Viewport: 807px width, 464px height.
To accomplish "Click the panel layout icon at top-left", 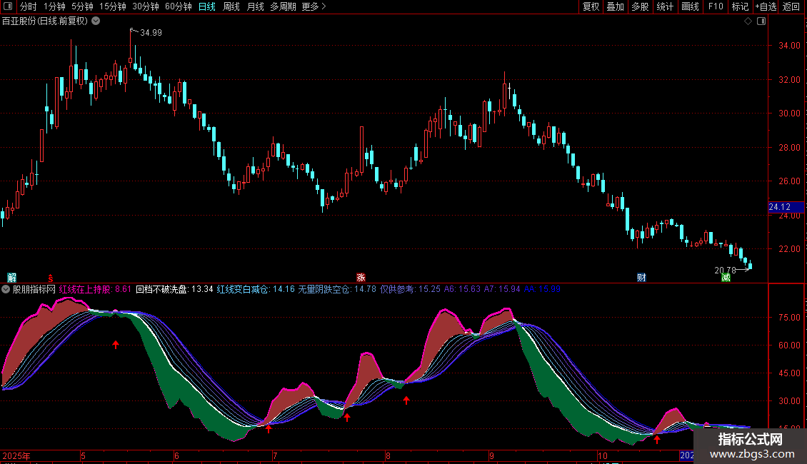I will 8,7.
